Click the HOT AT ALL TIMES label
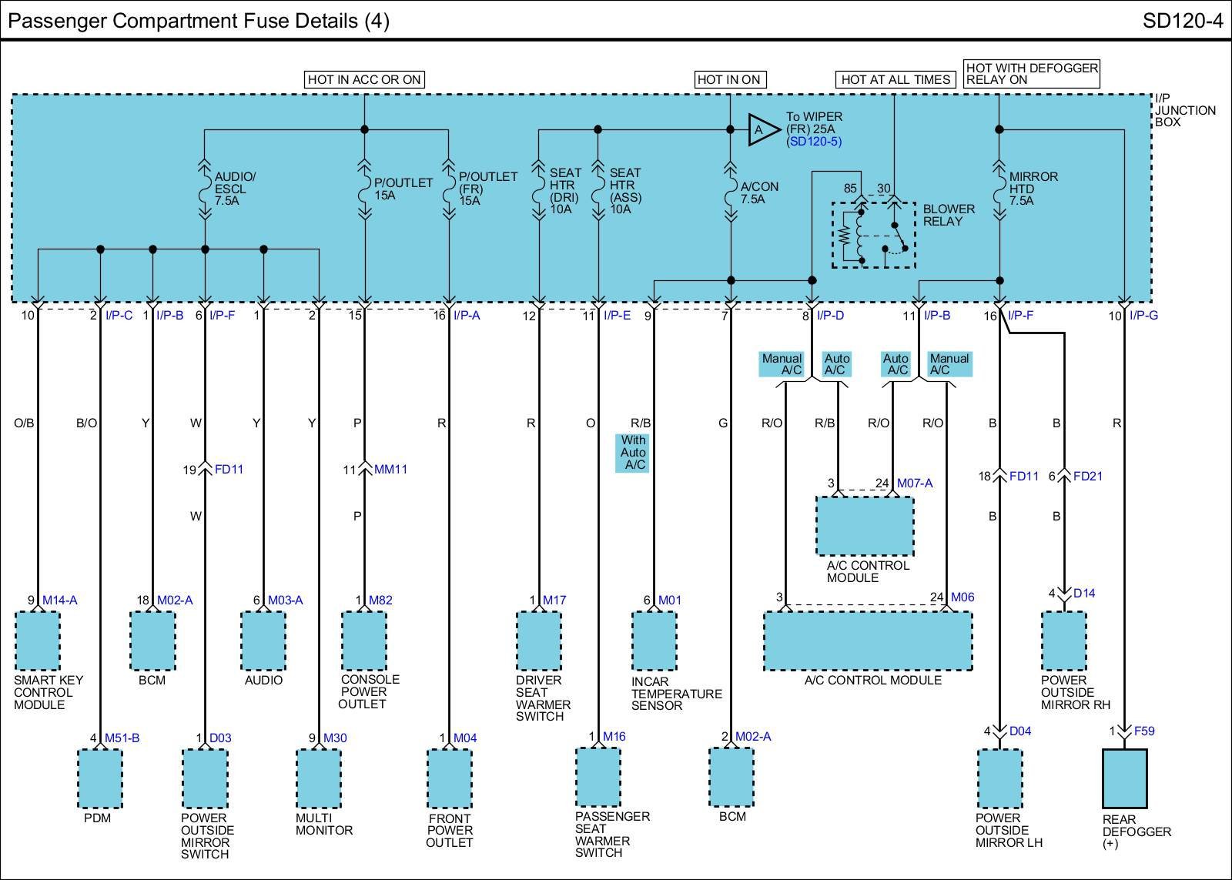 tap(895, 79)
